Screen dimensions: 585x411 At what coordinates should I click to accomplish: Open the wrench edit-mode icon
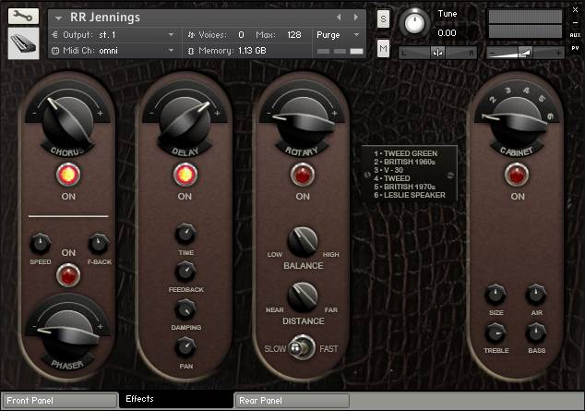coord(23,16)
